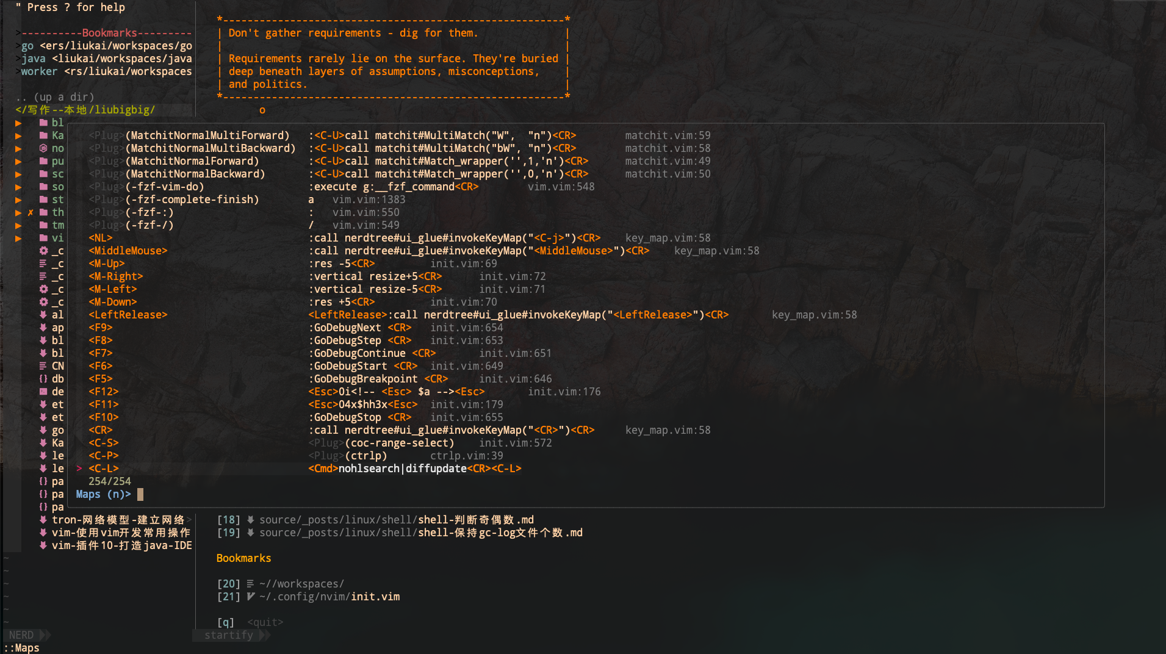
Task: Click the folder icon of the bl directory
Action: pos(43,123)
